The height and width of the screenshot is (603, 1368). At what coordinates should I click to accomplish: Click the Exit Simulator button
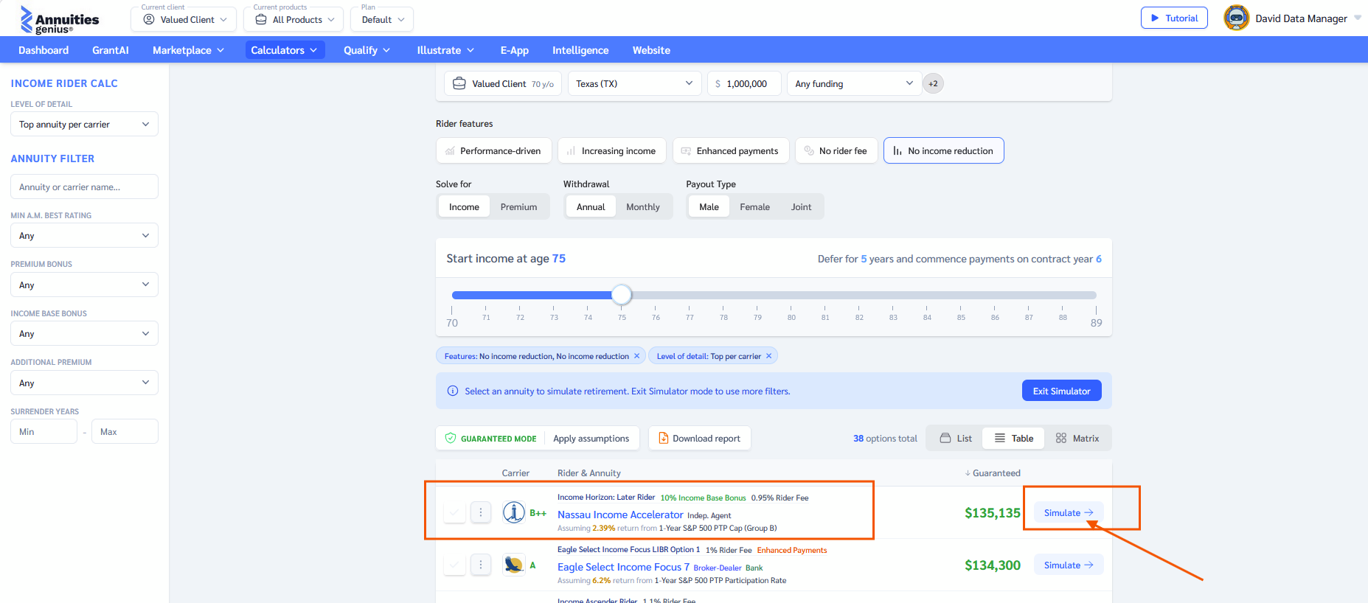click(1060, 391)
